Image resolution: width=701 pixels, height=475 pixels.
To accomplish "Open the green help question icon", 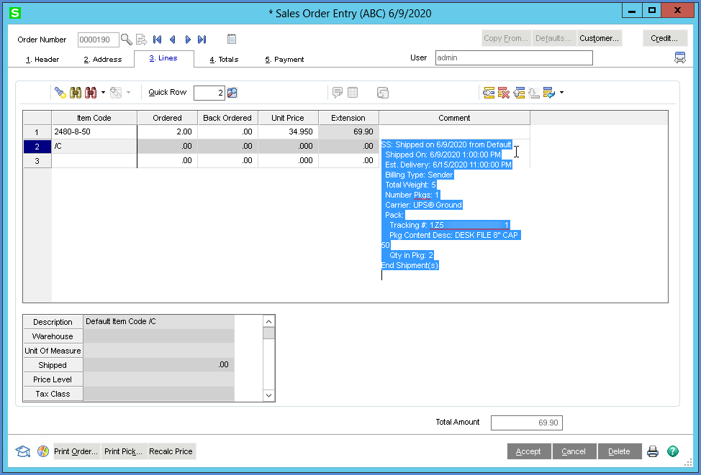I will point(673,451).
